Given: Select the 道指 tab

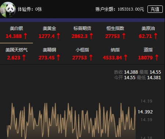Looking at the screenshot, I should point(148,54).
